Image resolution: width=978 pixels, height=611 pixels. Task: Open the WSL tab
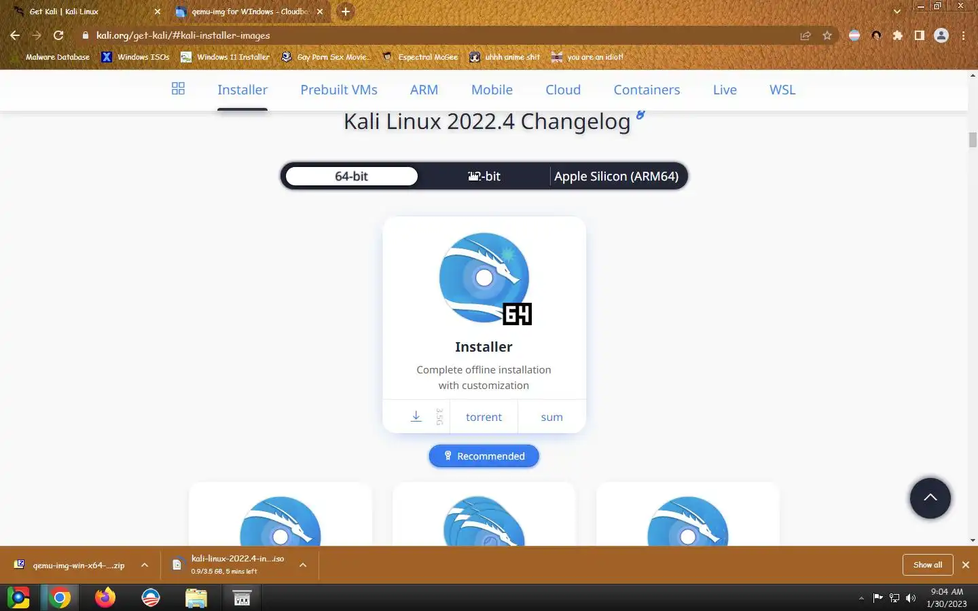782,90
